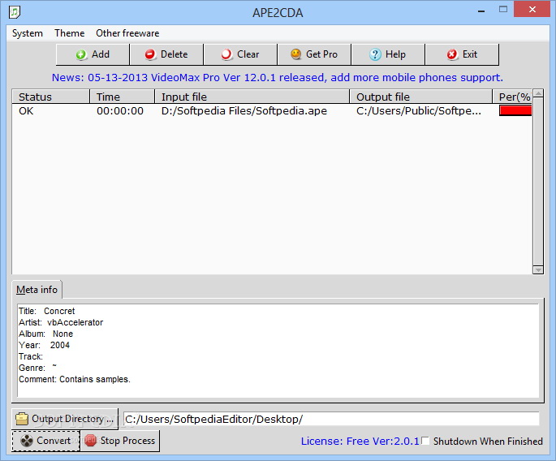Click the green plus Add icon
Image resolution: width=556 pixels, height=461 pixels.
(81, 54)
